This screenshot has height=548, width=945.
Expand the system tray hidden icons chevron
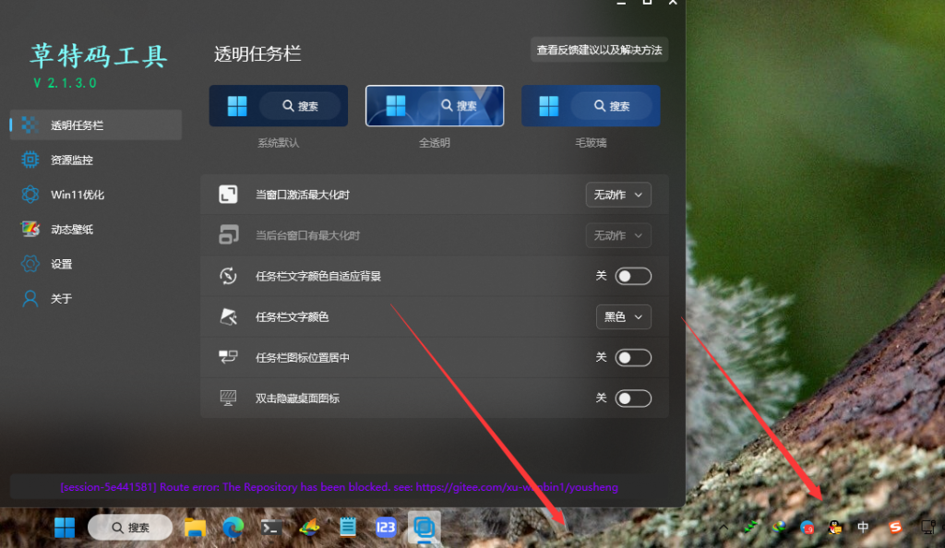tap(724, 528)
